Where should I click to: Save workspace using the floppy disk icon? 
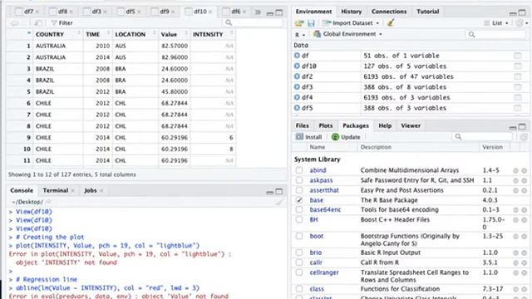tap(311, 23)
